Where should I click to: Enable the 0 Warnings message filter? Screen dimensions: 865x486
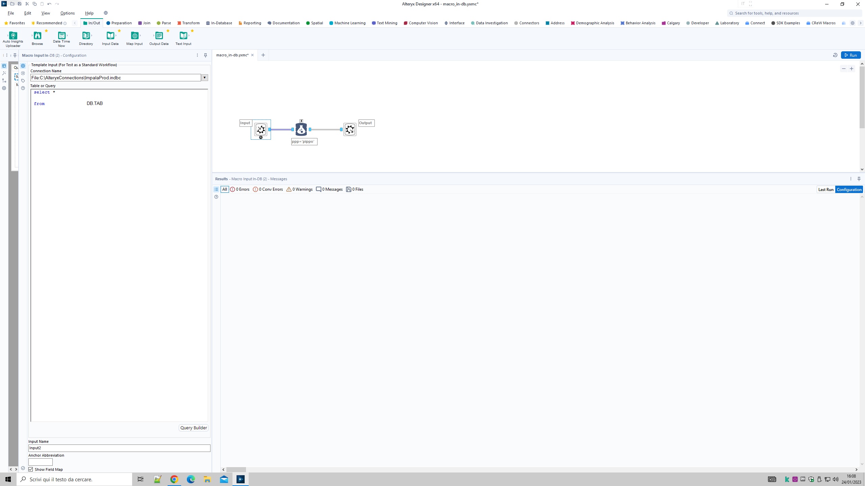click(299, 189)
